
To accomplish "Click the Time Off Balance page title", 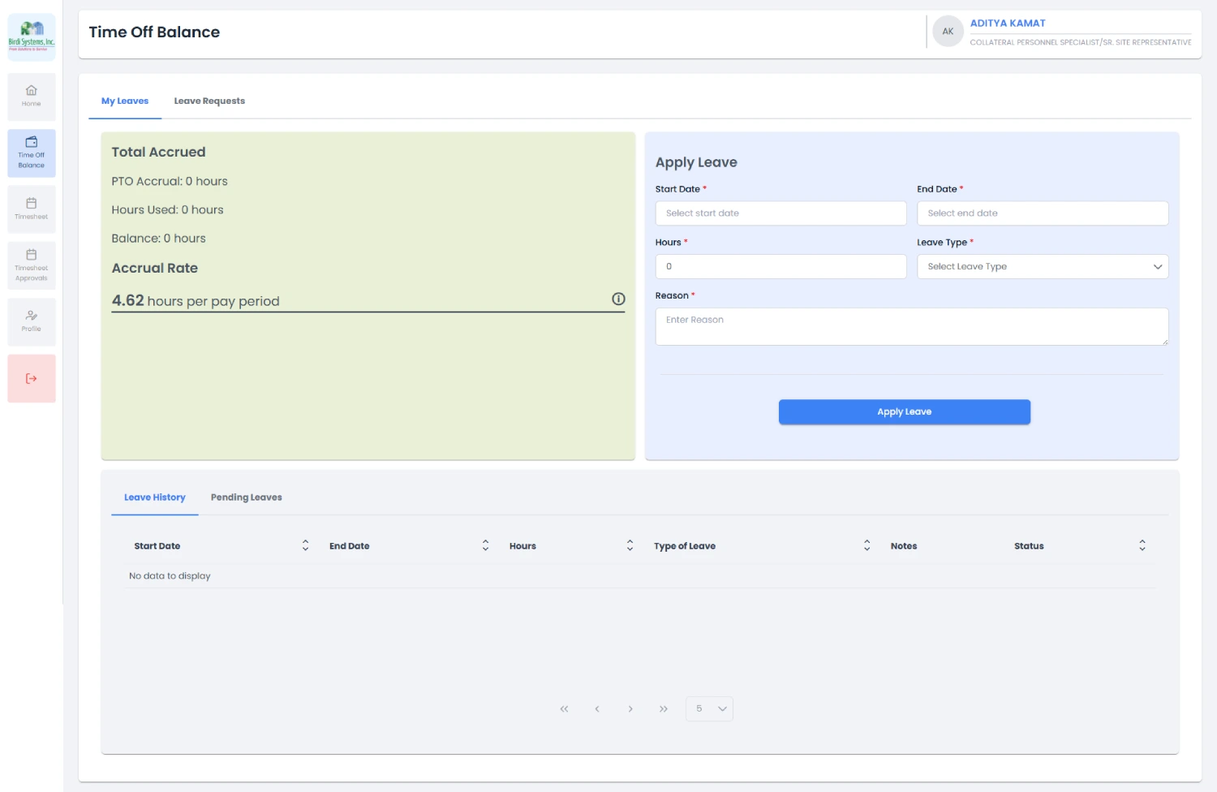I will [x=154, y=32].
